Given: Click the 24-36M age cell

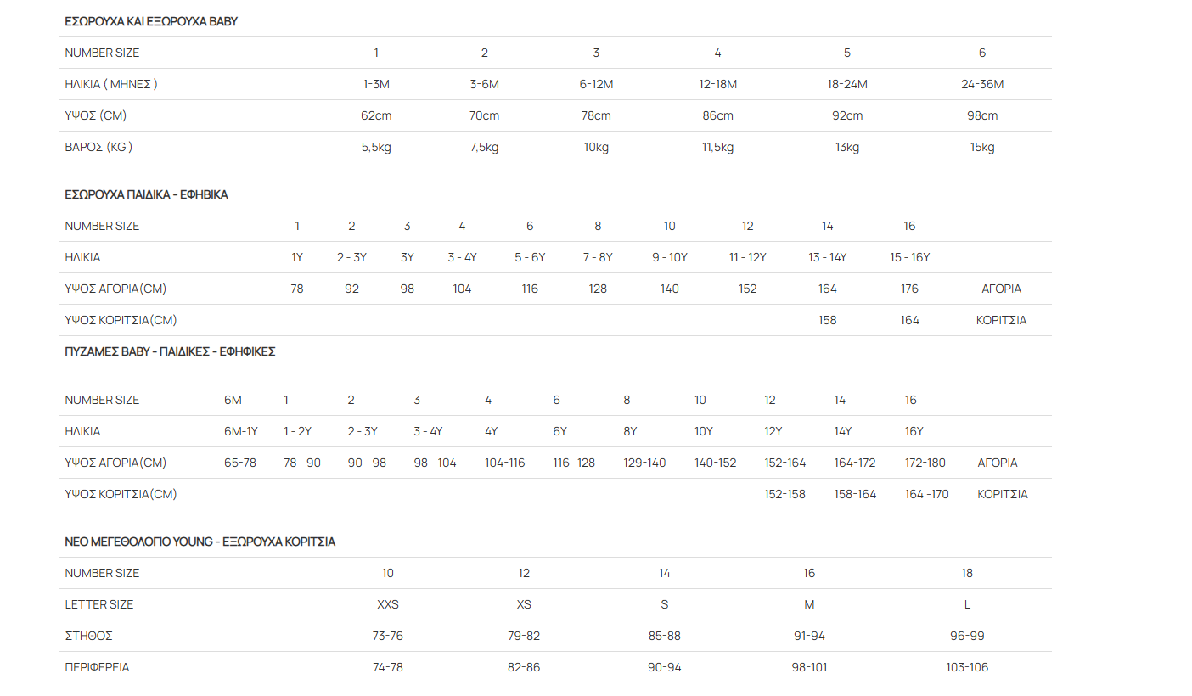Looking at the screenshot, I should coord(982,84).
